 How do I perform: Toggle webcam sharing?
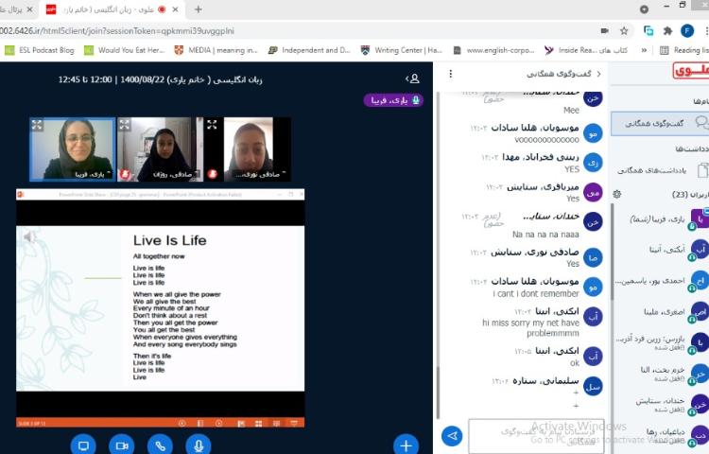(122, 445)
